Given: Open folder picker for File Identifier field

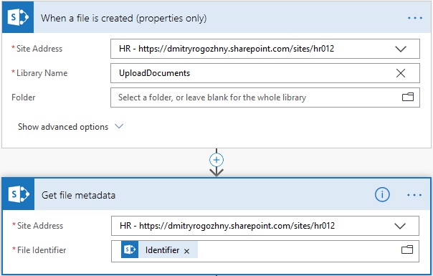Looking at the screenshot, I should pyautogui.click(x=407, y=249).
